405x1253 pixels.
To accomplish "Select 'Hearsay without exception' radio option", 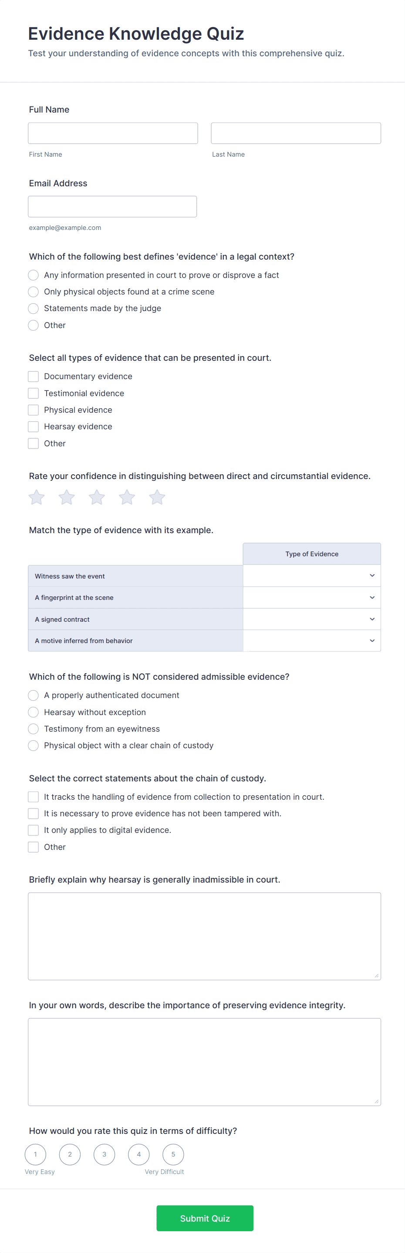I will coord(34,712).
